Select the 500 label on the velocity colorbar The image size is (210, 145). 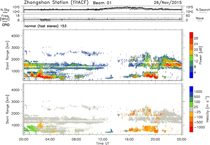point(197,97)
